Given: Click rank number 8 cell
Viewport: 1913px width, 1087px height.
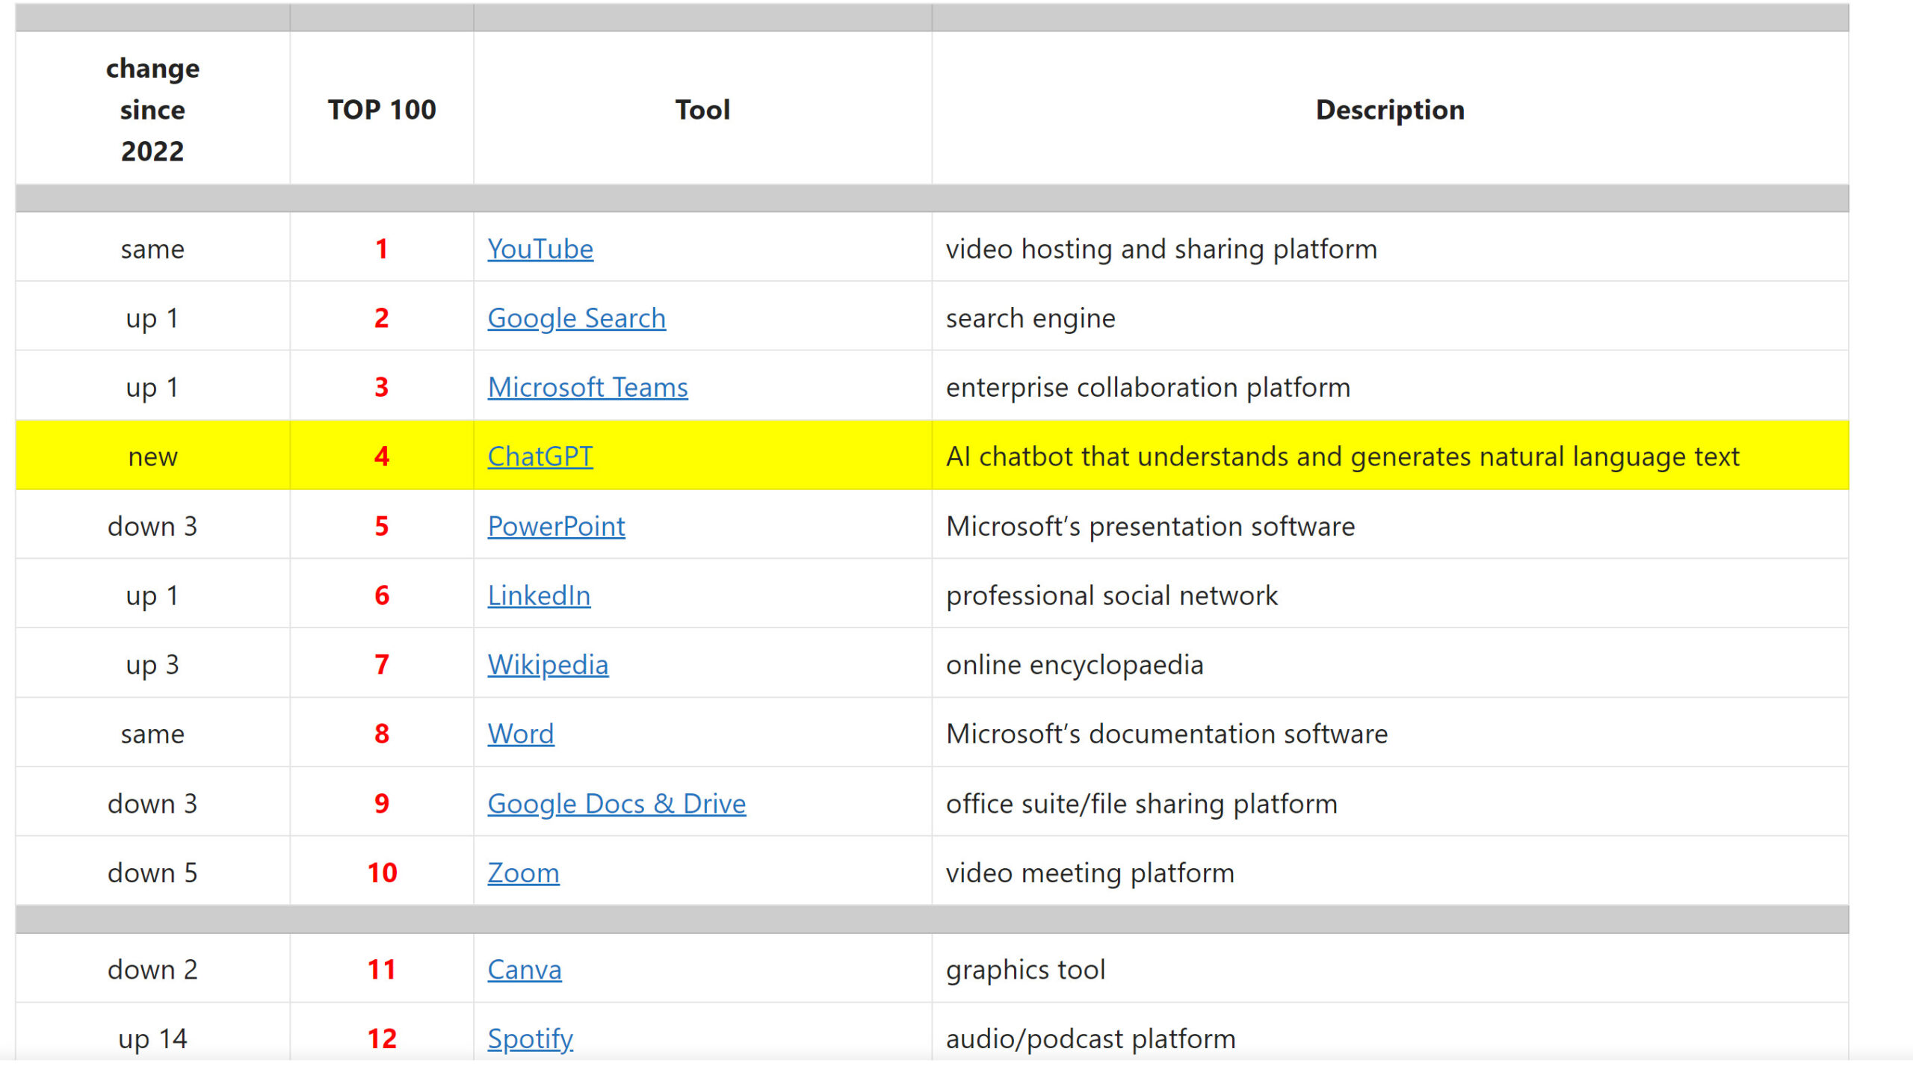Looking at the screenshot, I should point(382,734).
